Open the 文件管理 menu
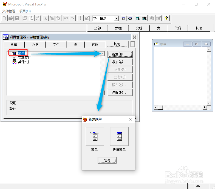The height and width of the screenshot is (189, 215). pyautogui.click(x=9, y=11)
